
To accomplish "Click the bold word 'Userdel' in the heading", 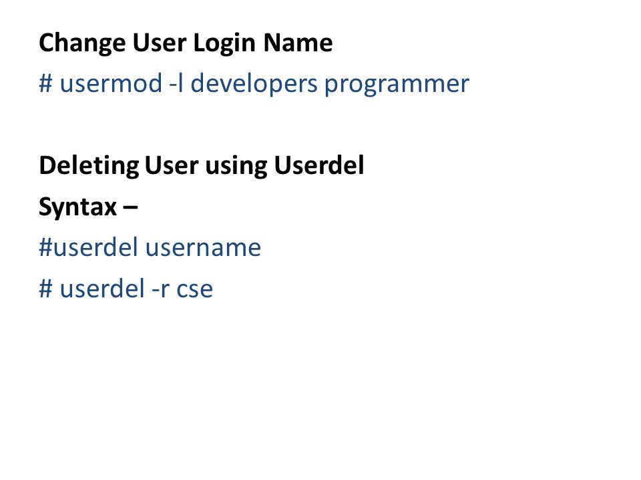I will tap(319, 165).
